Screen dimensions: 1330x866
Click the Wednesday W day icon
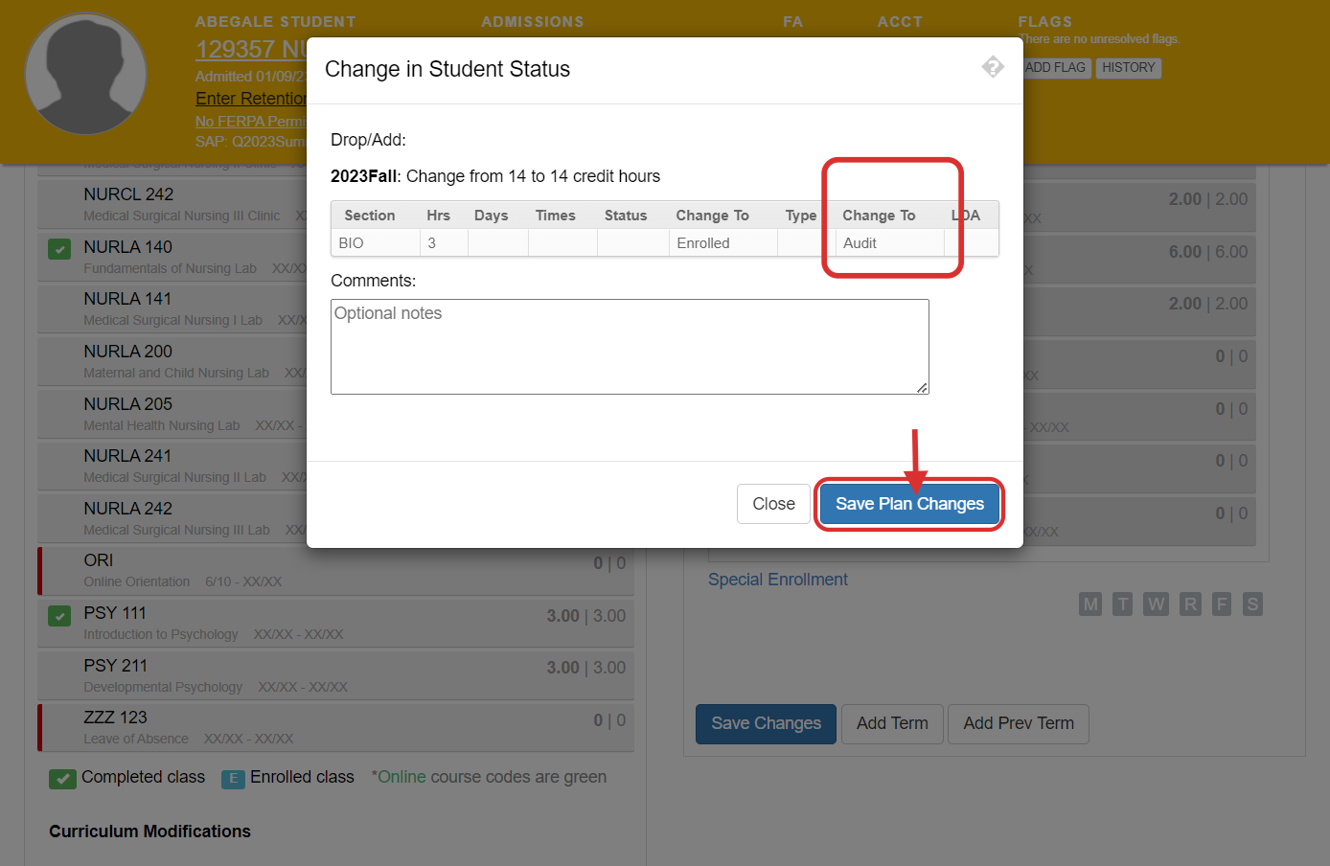pyautogui.click(x=1157, y=604)
